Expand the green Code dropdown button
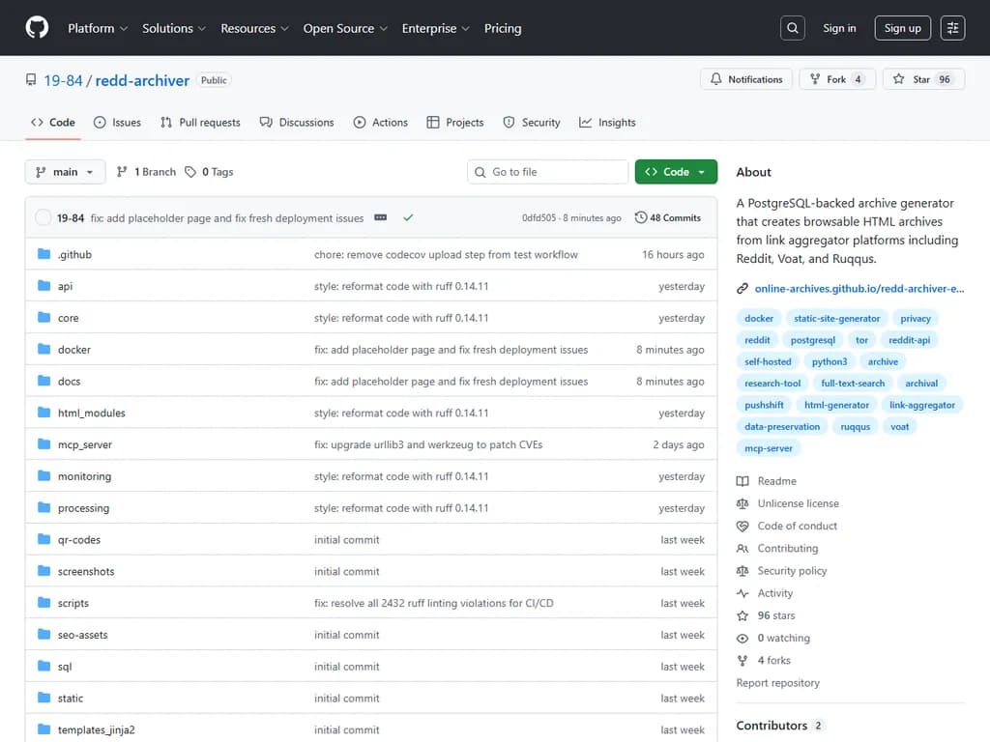This screenshot has height=742, width=990. coord(676,172)
